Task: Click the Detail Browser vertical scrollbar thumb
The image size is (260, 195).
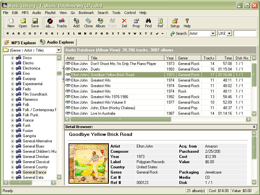Action: 254,148
